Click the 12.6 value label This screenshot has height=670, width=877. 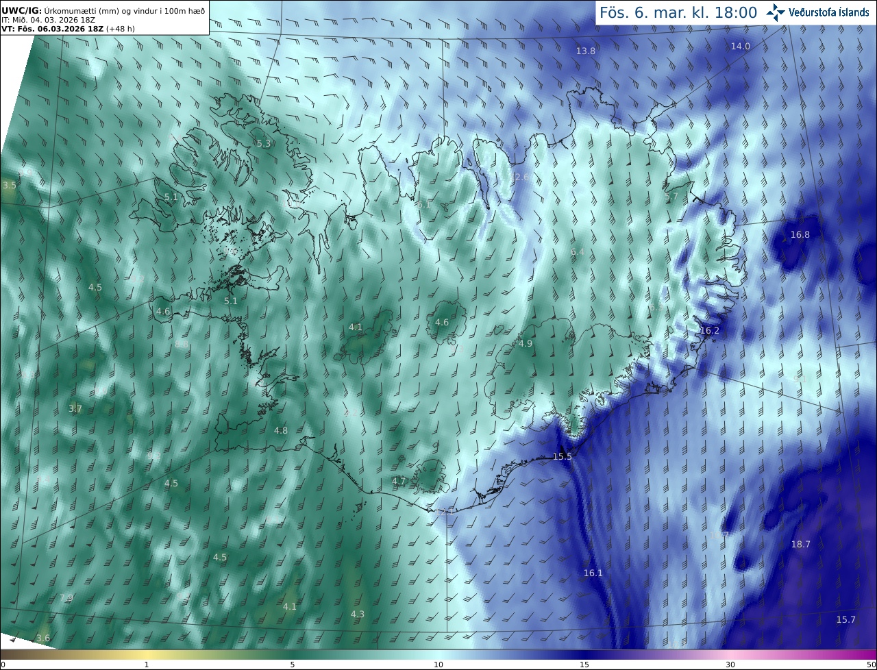pyautogui.click(x=520, y=177)
